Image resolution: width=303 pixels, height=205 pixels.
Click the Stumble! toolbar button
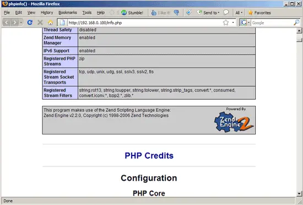(x=132, y=13)
